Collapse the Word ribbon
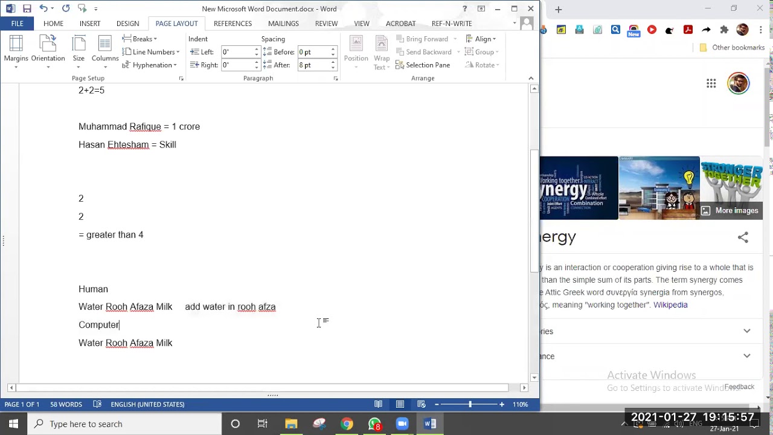 (531, 79)
